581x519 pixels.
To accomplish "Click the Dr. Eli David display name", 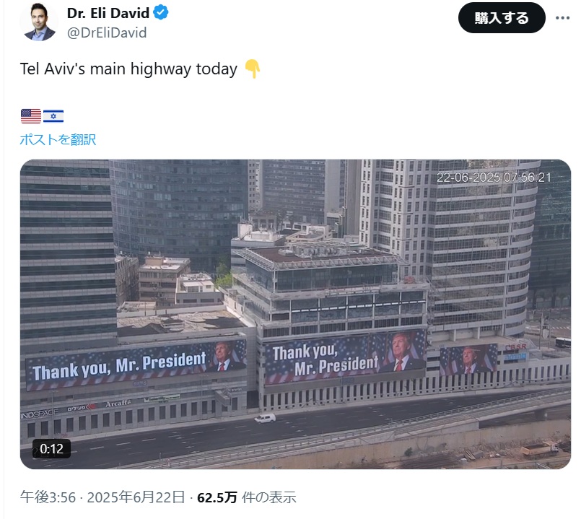I will point(108,13).
